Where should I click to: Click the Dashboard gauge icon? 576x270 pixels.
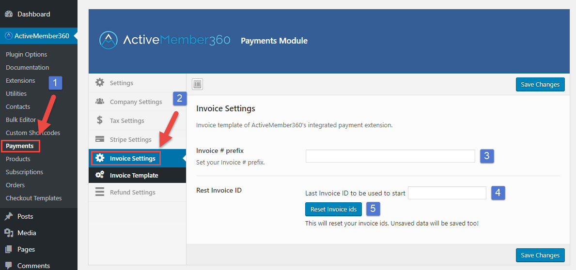point(9,15)
